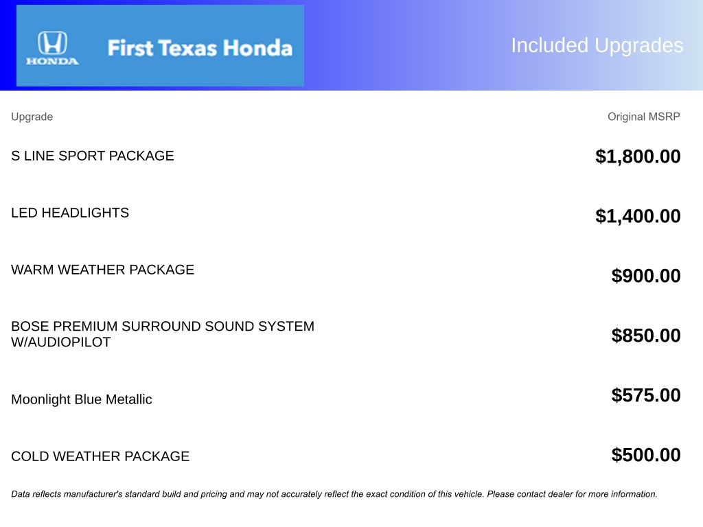703x527 pixels.
Task: Click the $575.00 price
Action: pyautogui.click(x=646, y=395)
